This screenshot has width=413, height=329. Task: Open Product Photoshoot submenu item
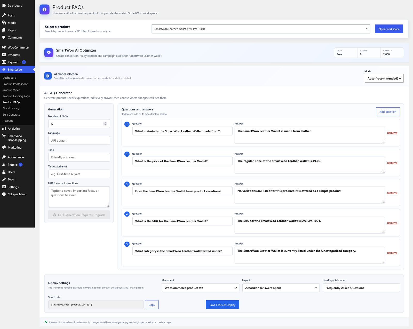tap(15, 84)
